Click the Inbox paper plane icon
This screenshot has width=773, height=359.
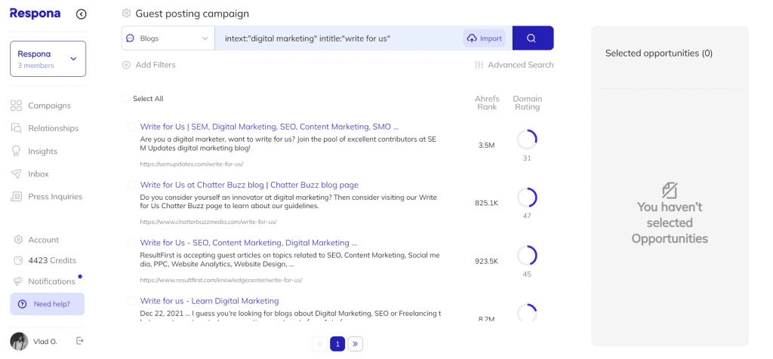click(17, 173)
